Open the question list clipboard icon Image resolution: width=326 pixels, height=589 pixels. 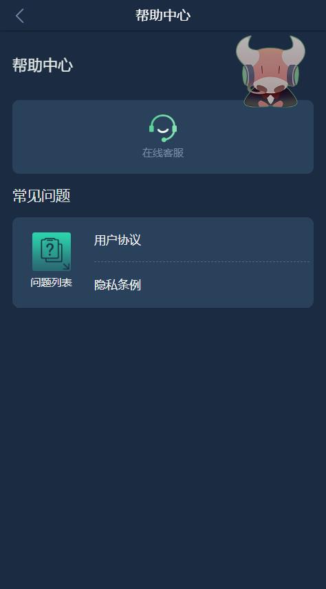pos(52,251)
